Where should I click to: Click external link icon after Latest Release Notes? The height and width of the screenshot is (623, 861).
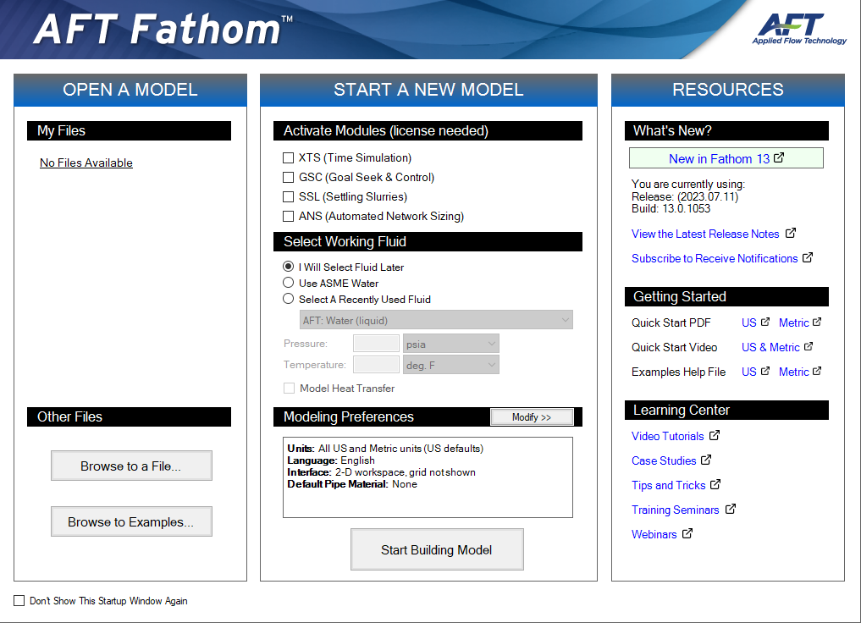(x=791, y=234)
